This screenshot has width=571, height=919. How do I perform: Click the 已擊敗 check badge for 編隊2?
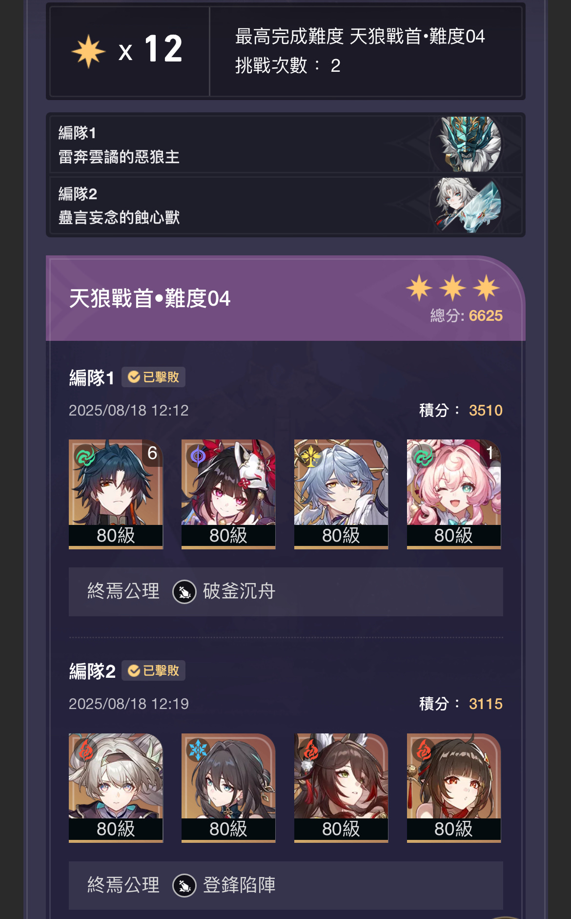click(153, 670)
